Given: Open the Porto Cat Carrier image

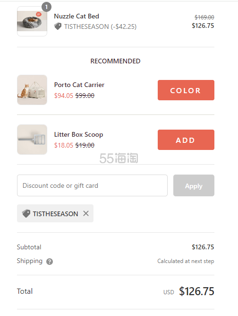Looking at the screenshot, I should click(x=32, y=90).
